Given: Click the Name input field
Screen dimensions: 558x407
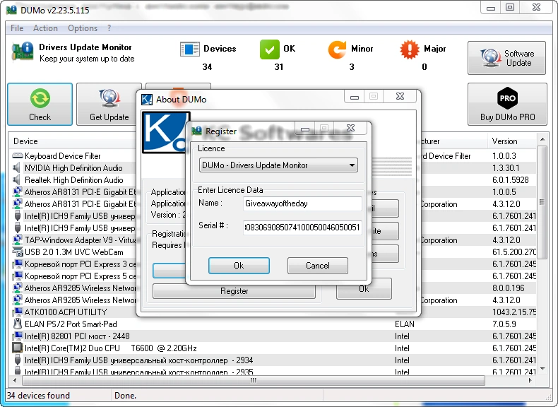Looking at the screenshot, I should pos(302,203).
